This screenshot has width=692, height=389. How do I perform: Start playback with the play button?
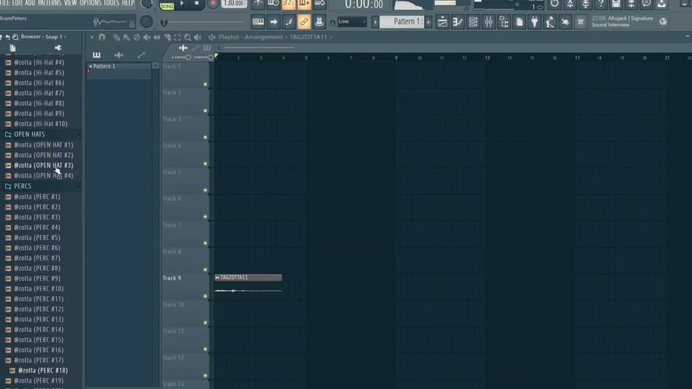pyautogui.click(x=182, y=4)
